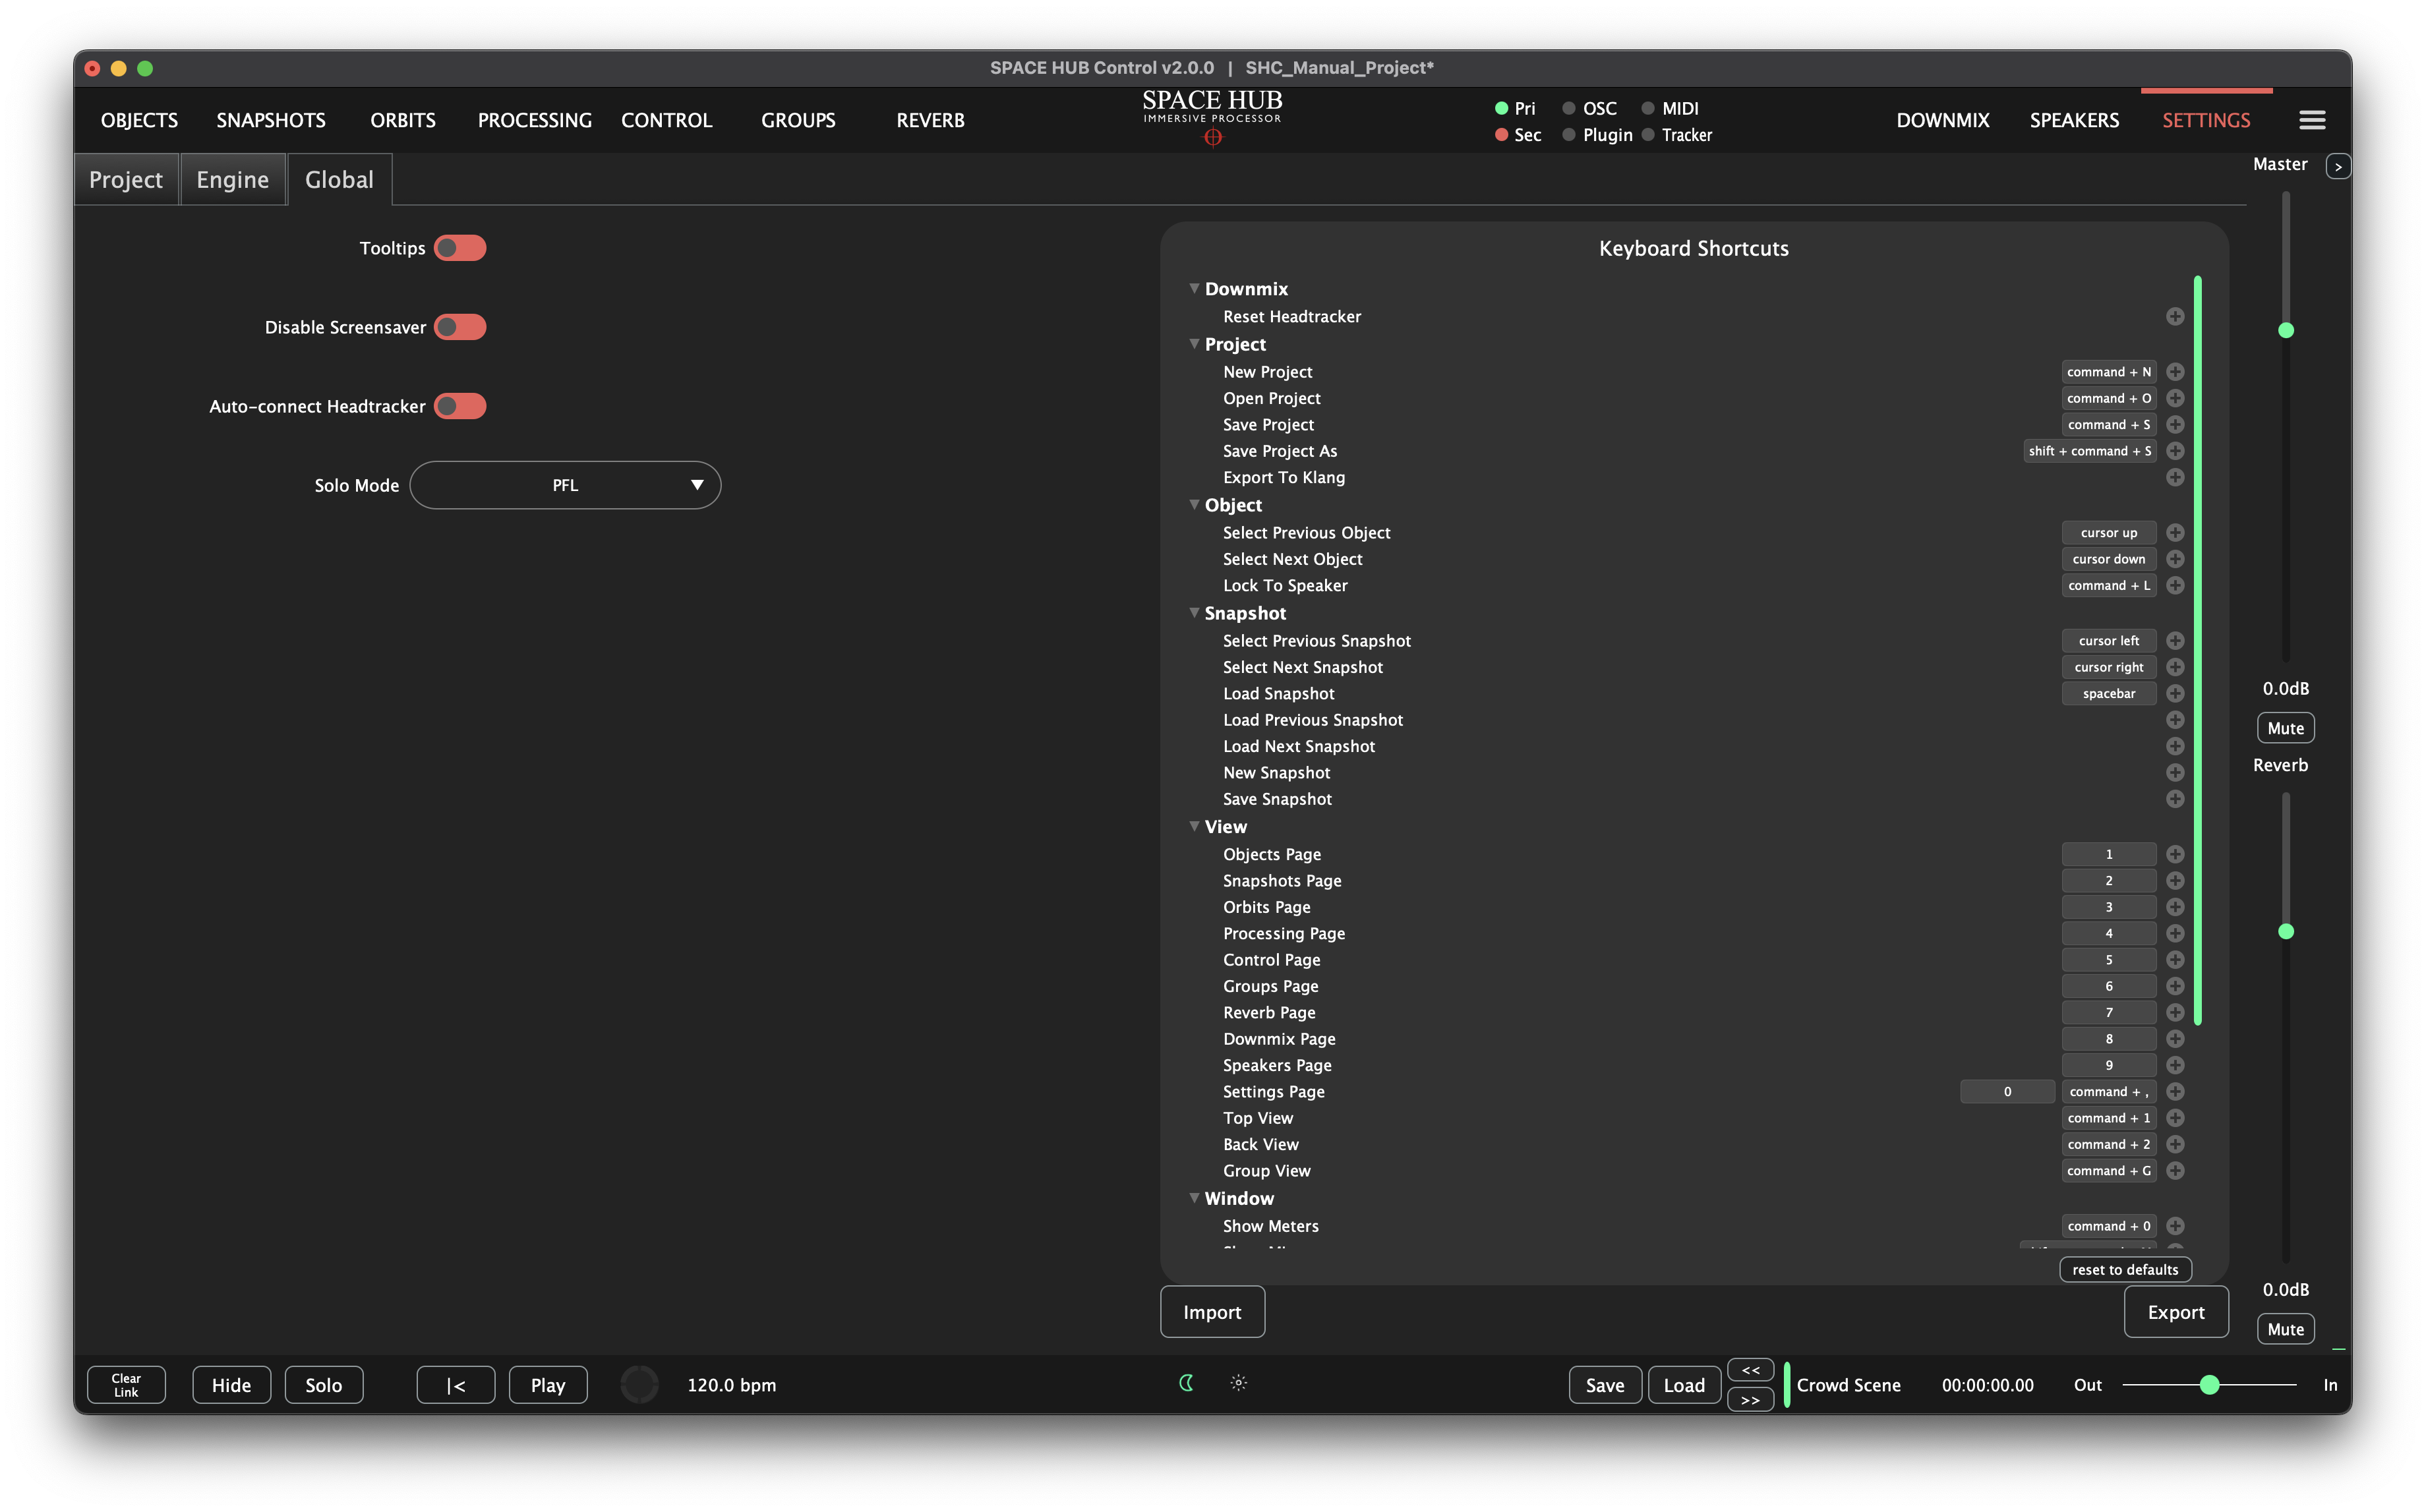
Task: Open the SNAPSHOTS page
Action: 271,120
